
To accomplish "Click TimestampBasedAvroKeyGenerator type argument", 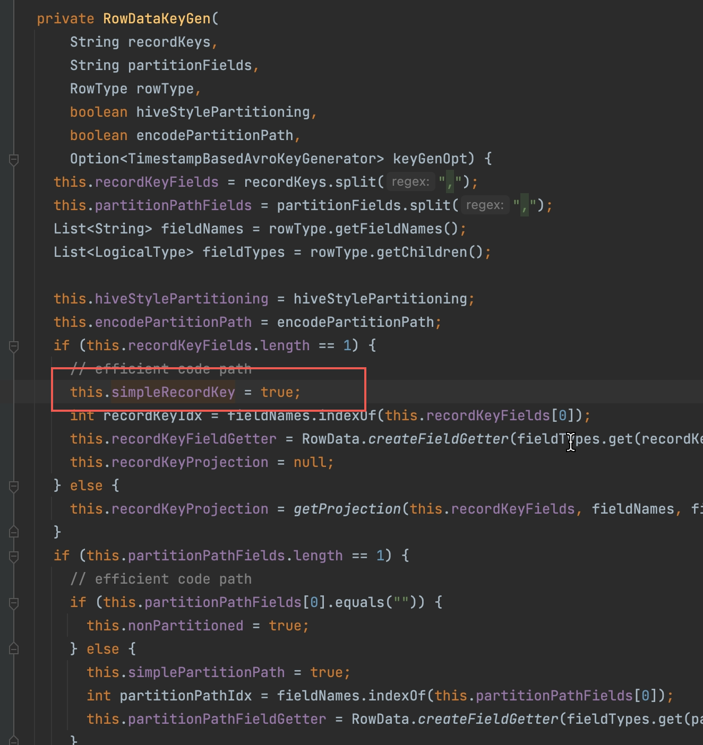I will 252,159.
